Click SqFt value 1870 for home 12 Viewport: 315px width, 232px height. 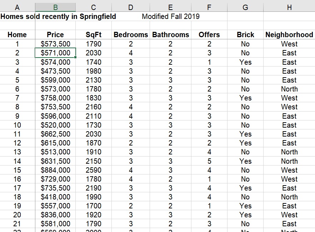94,143
